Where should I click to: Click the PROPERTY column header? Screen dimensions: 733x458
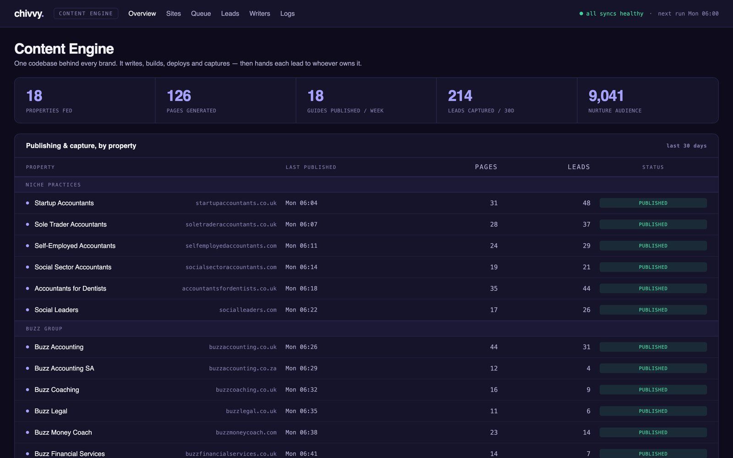[40, 167]
